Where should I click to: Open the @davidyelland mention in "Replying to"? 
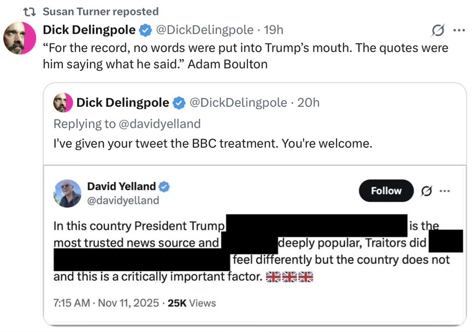point(159,124)
